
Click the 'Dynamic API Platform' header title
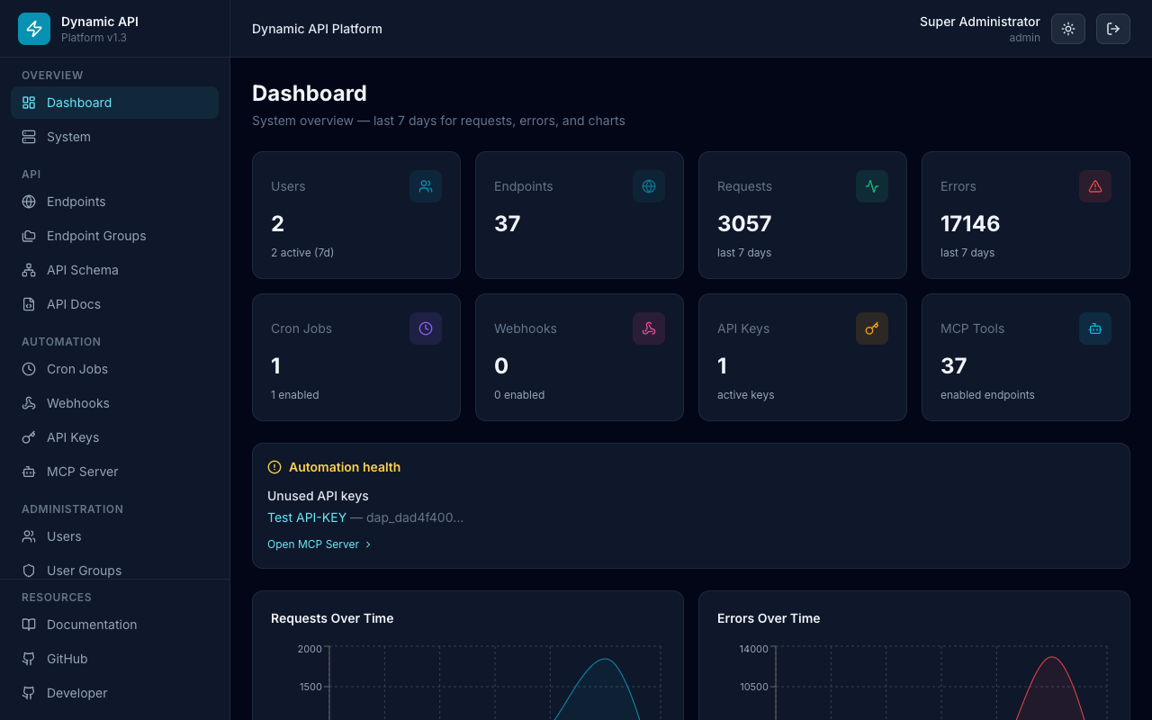[x=317, y=29]
